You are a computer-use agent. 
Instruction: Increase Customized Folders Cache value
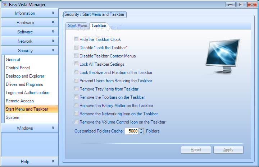[x=141, y=130]
